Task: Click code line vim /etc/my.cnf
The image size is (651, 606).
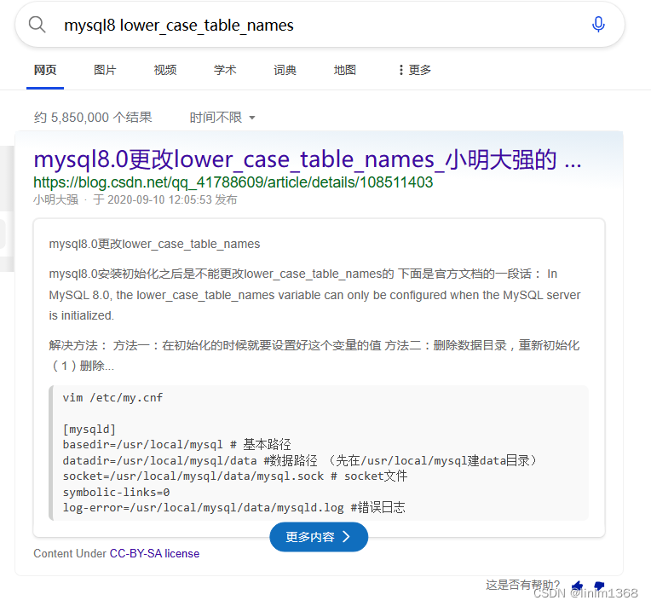Action: tap(112, 397)
